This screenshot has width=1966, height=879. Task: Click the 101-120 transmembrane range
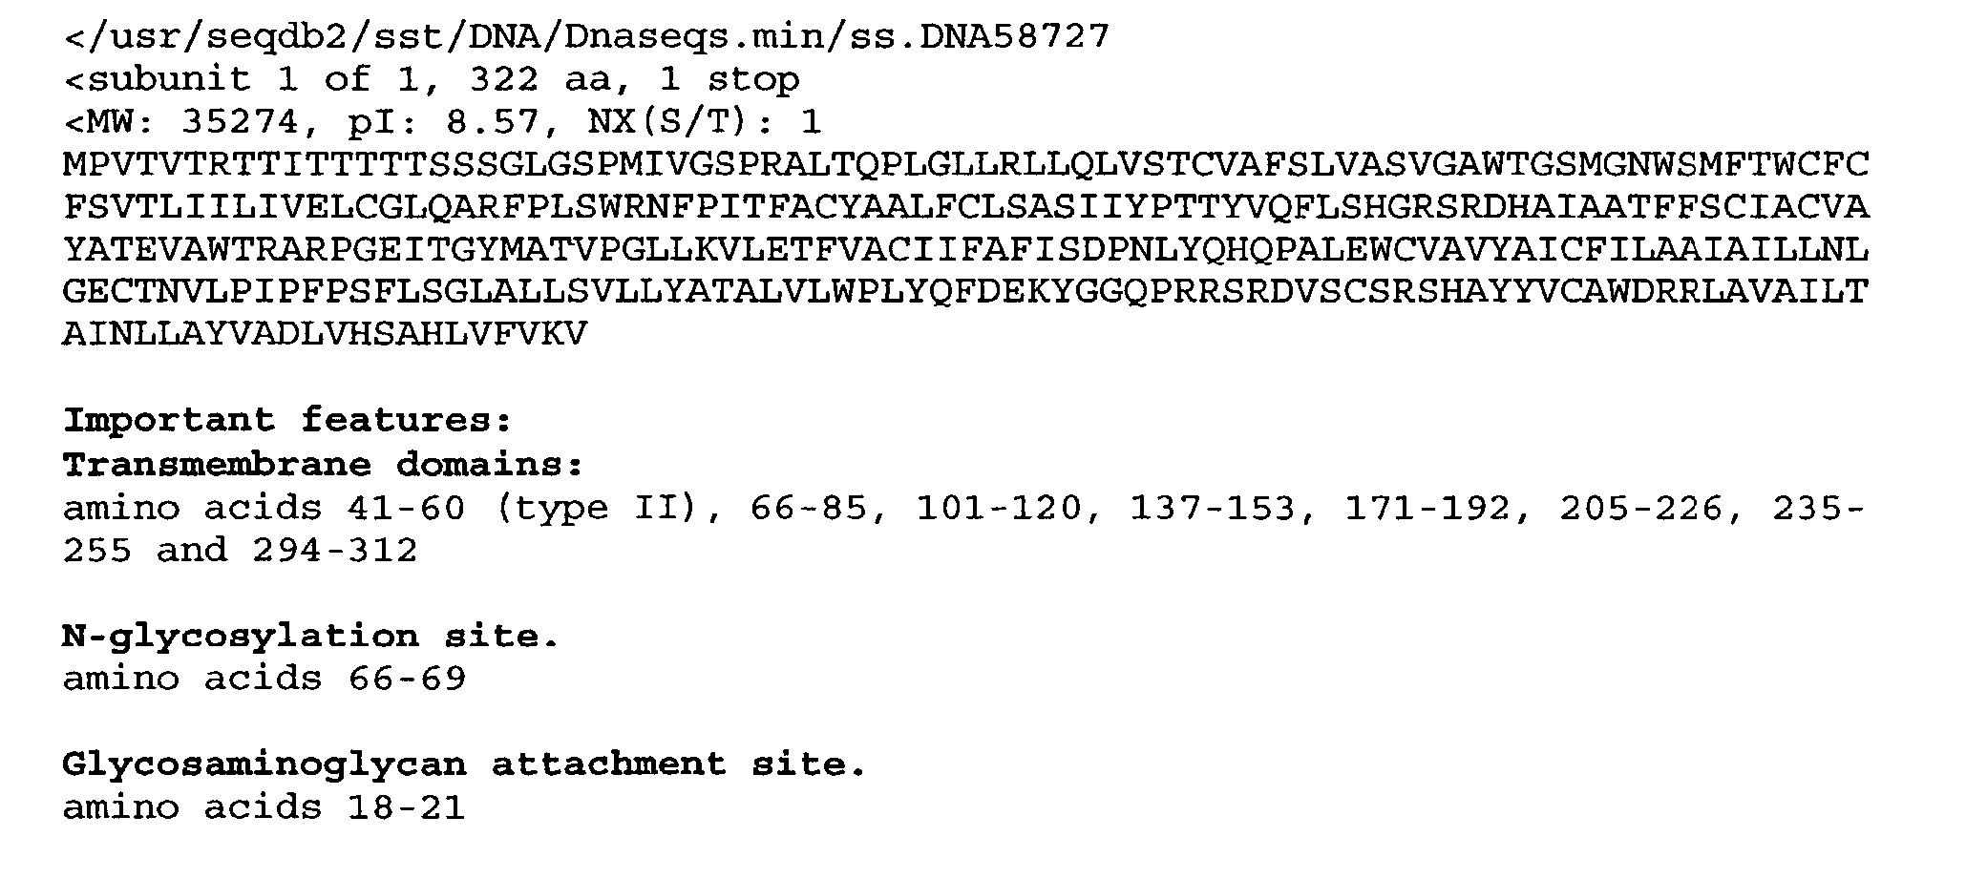click(x=999, y=508)
